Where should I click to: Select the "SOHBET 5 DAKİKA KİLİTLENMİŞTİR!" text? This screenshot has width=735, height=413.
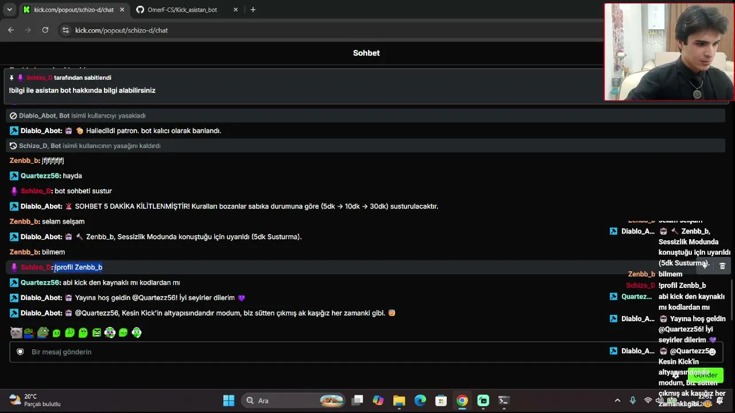pos(132,206)
